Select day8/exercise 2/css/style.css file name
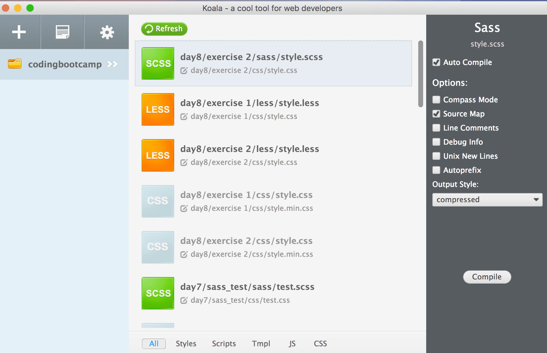Viewport: 547px width, 353px height. (247, 241)
